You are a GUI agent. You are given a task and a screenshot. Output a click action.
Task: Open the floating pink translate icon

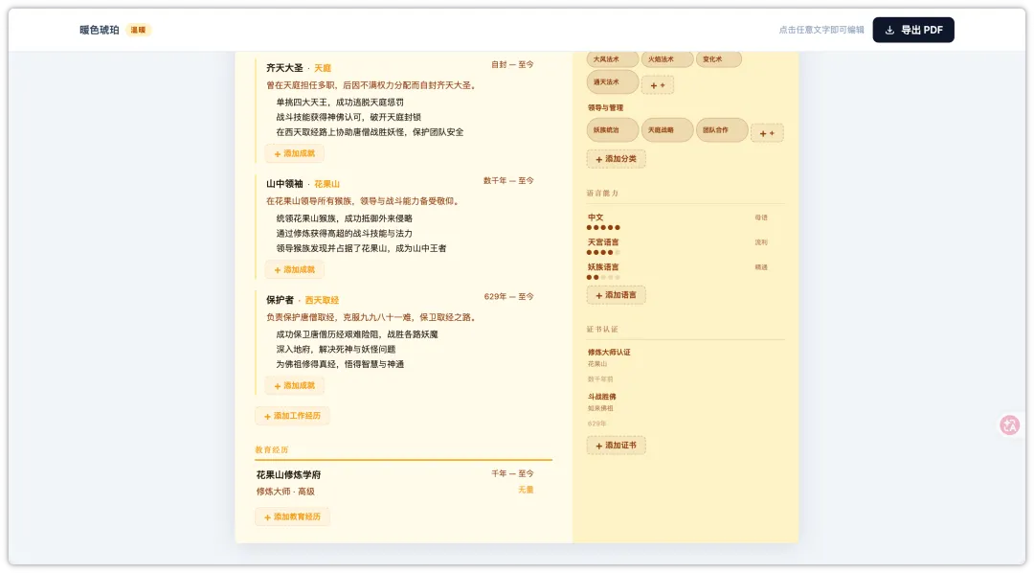(x=1009, y=425)
